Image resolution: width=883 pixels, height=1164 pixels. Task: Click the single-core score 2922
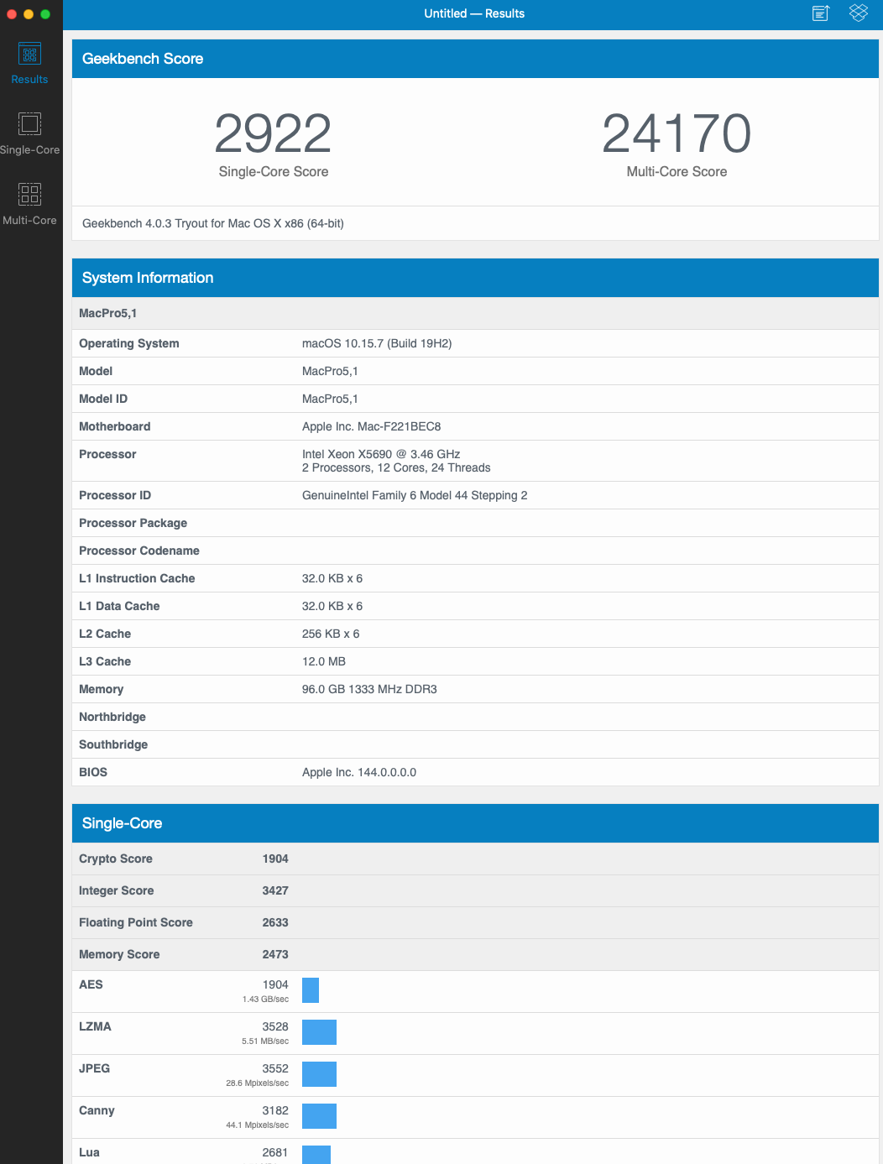click(x=273, y=133)
